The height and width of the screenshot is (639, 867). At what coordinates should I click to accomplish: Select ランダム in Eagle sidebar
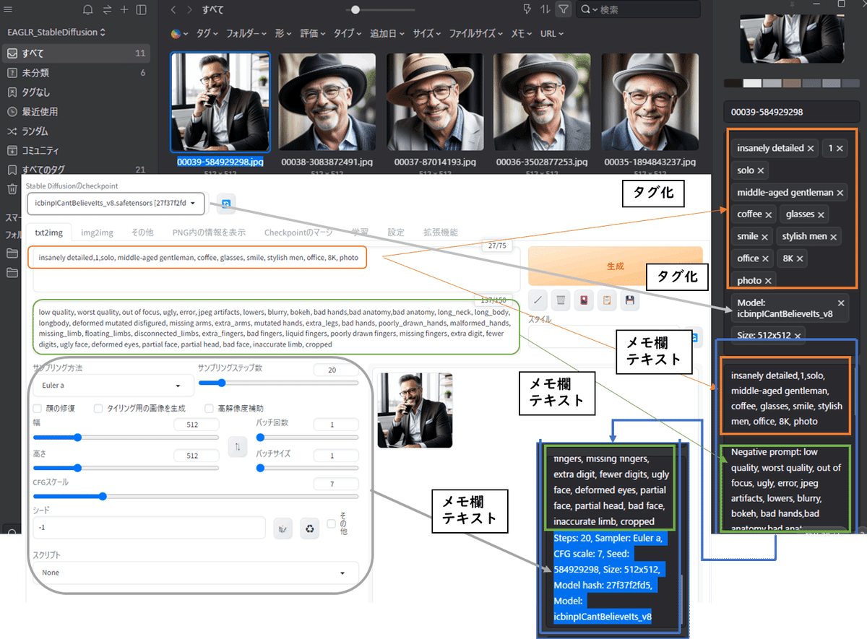click(77, 131)
